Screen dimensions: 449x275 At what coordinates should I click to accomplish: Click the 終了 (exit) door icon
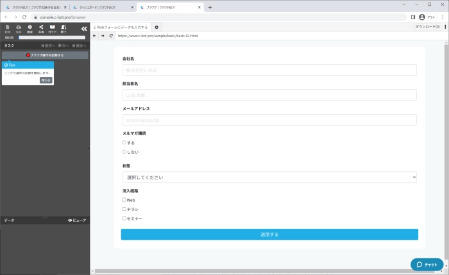[x=64, y=28]
